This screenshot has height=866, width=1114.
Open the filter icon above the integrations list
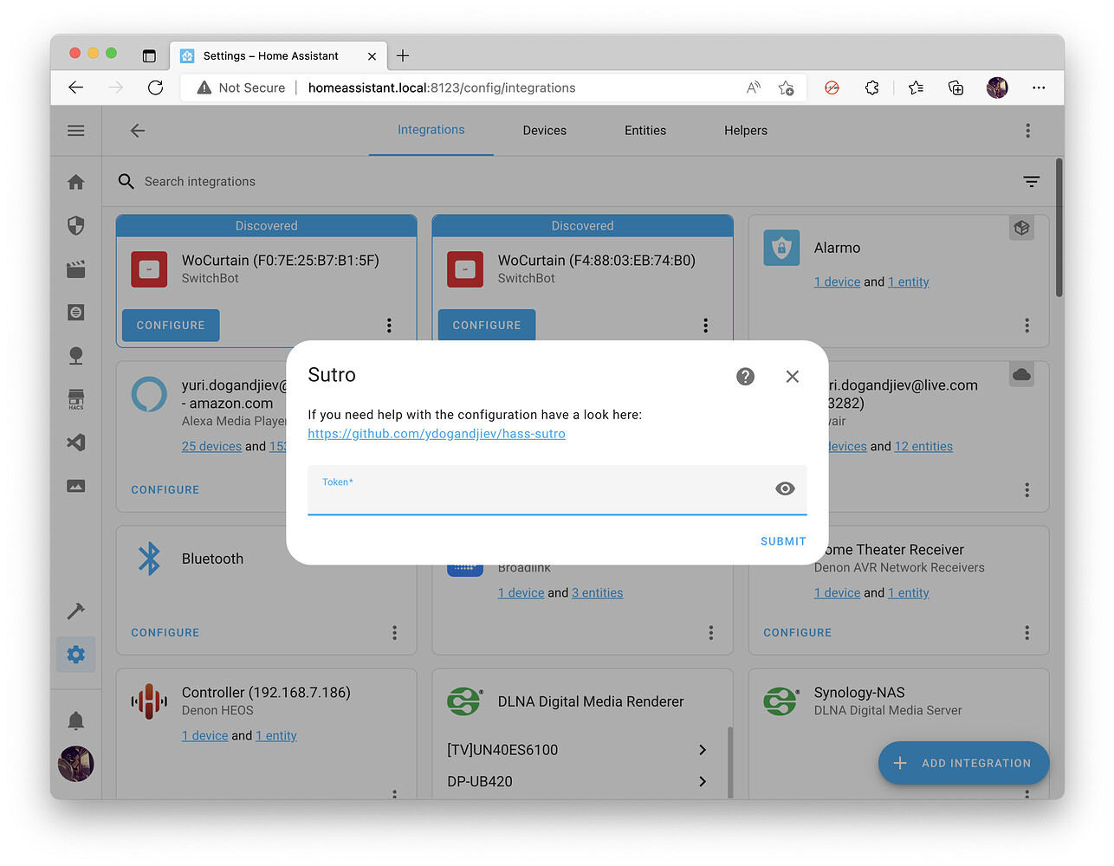pos(1031,181)
